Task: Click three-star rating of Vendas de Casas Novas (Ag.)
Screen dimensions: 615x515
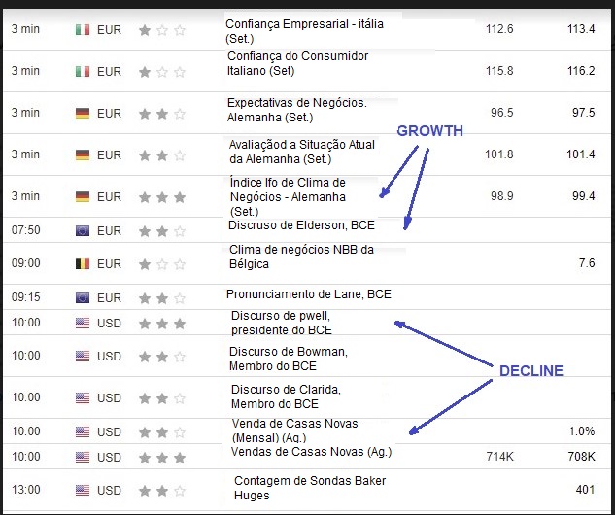Action: pyautogui.click(x=162, y=458)
